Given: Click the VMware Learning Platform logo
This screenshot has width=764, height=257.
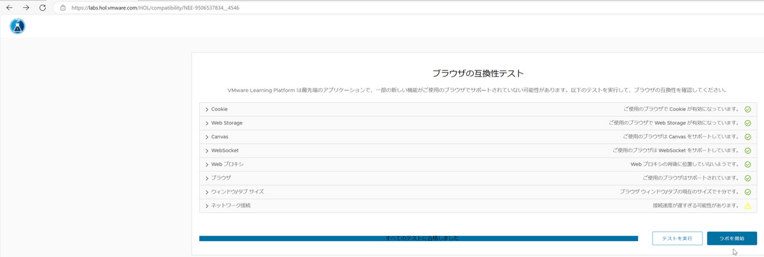Looking at the screenshot, I should coord(18,26).
